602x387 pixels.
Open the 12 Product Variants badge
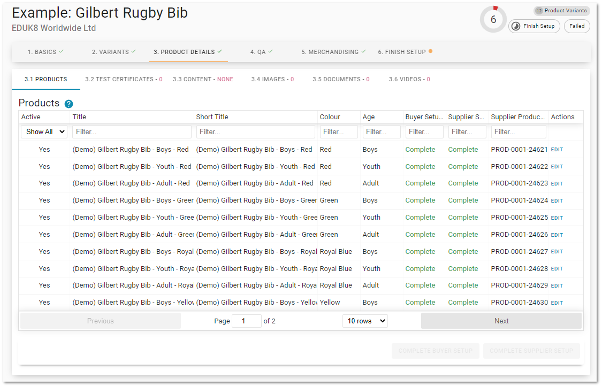pos(561,10)
